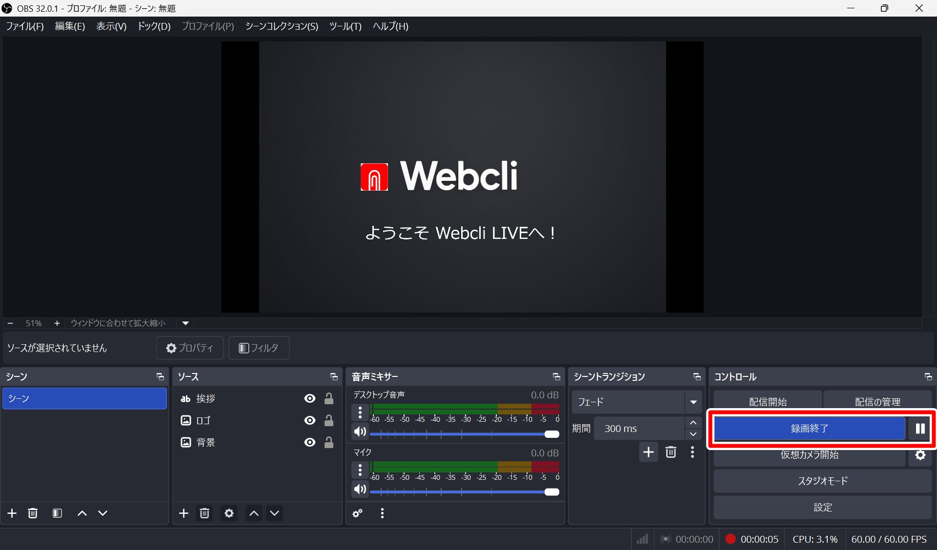937x550 pixels.
Task: Pause the recording with the pause icon
Action: (920, 429)
